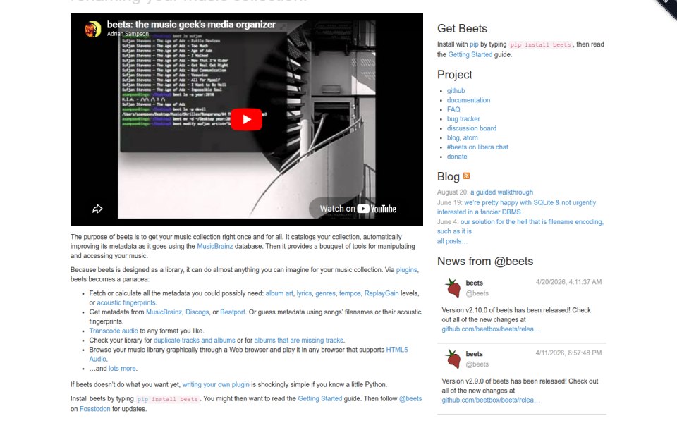This screenshot has height=423, width=677.
Task: Click the genres link
Action: pos(325,293)
